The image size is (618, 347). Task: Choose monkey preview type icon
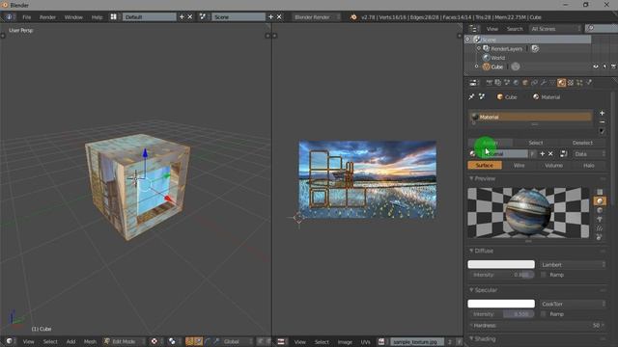pos(600,219)
